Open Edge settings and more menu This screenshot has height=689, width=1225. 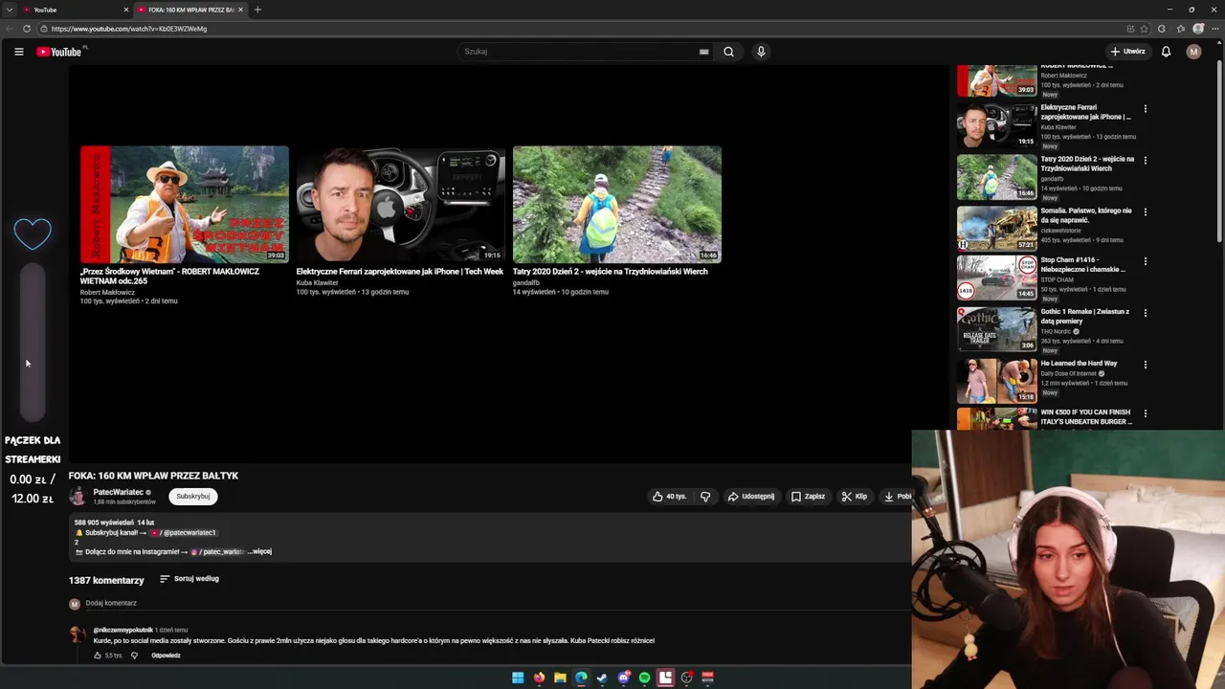[1214, 29]
